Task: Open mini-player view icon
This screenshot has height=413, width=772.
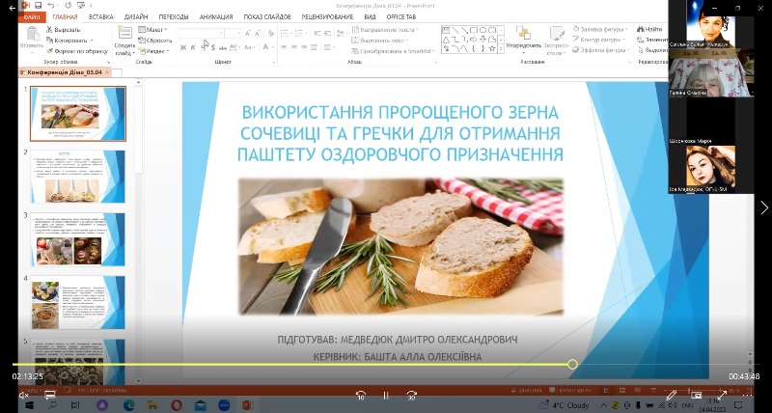Action: (x=696, y=396)
